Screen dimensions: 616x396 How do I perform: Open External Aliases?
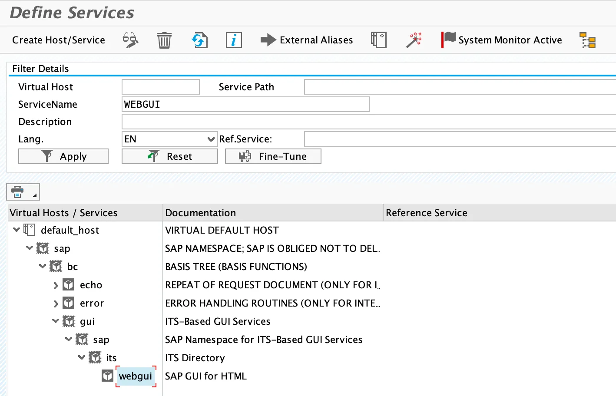[307, 40]
